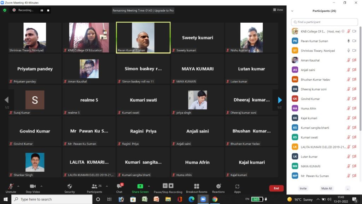The image size is (362, 204).
Task: Click the green Share Screen icon
Action: click(x=140, y=186)
